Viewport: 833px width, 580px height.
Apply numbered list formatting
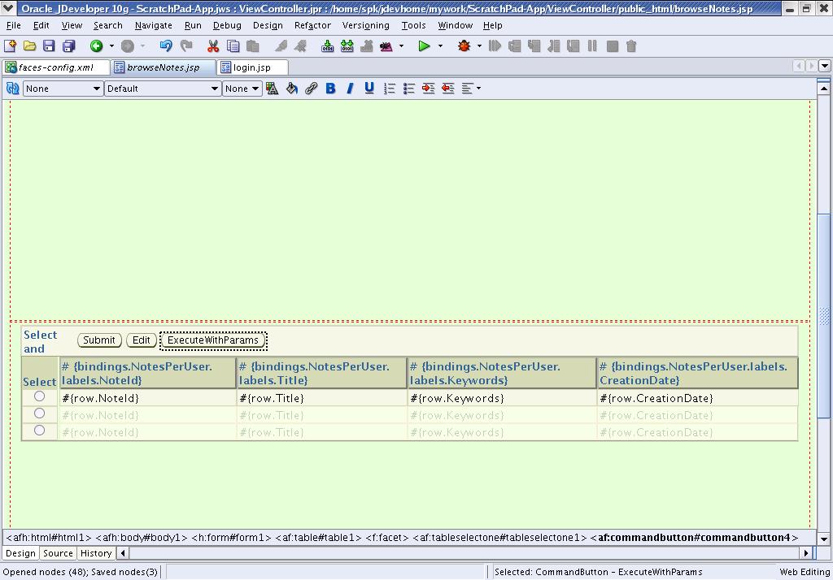point(390,89)
